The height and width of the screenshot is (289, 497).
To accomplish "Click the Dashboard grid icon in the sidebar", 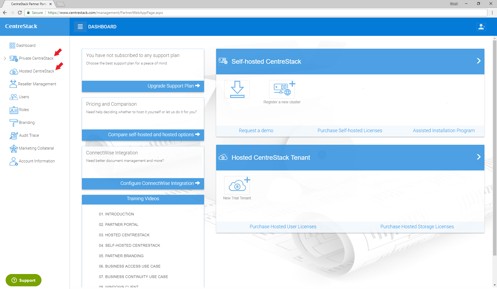I will click(x=12, y=45).
